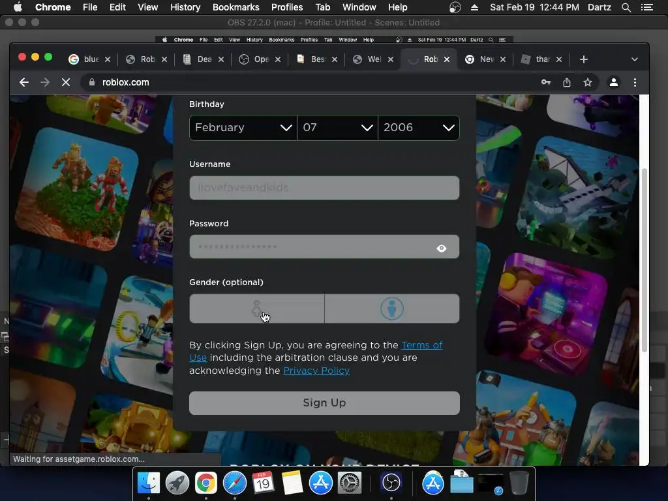
Task: Click the Chrome back arrow
Action: (24, 82)
